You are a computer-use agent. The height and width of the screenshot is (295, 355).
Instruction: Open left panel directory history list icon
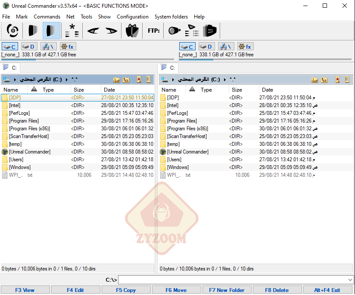149,80
